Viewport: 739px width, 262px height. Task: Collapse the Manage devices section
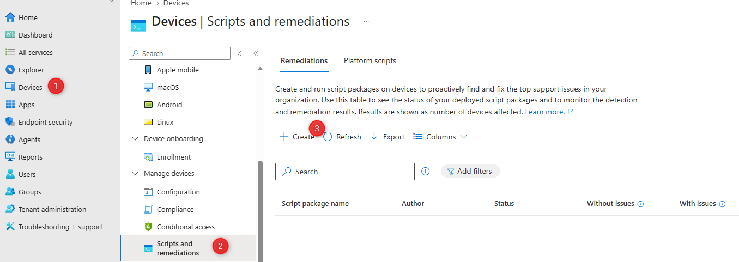click(x=136, y=174)
